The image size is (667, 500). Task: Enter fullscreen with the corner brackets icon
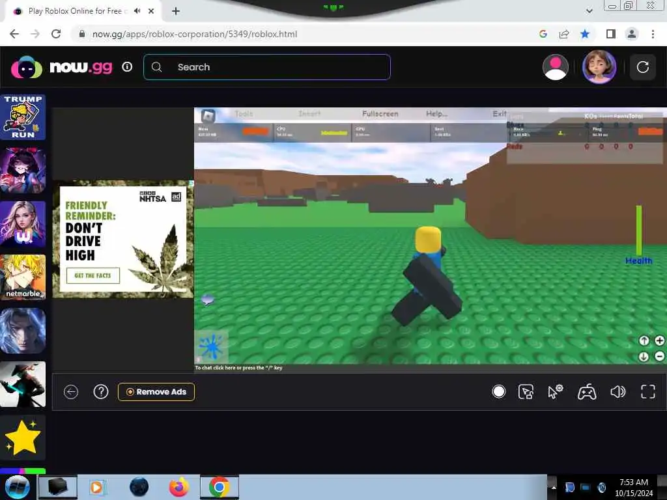[x=648, y=391]
